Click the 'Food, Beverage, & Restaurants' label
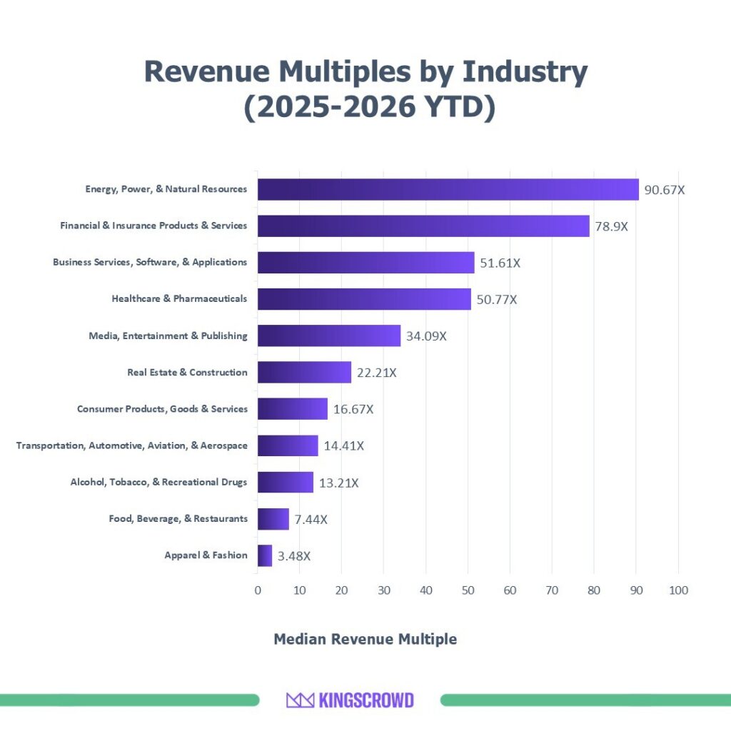This screenshot has height=731, width=731. coord(178,519)
